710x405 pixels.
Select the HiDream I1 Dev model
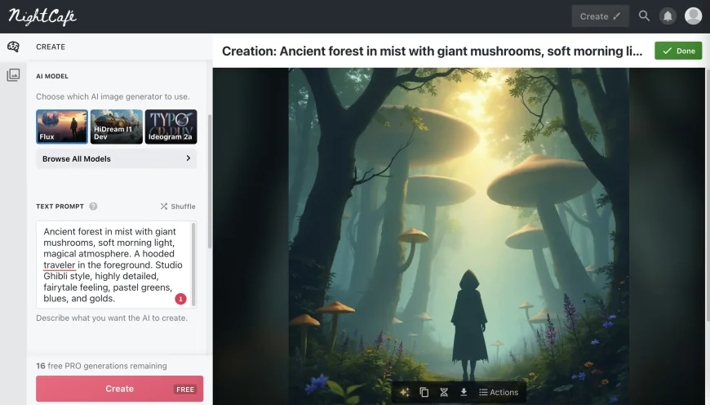[x=116, y=127]
